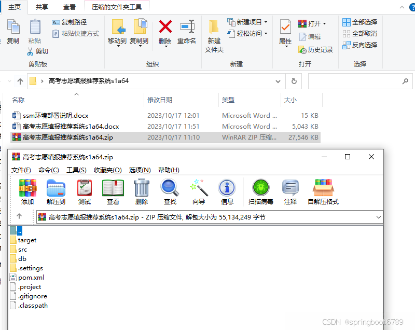Click the Explorer Paste (粘贴) icon
This screenshot has width=415, height=330.
coord(35,31)
